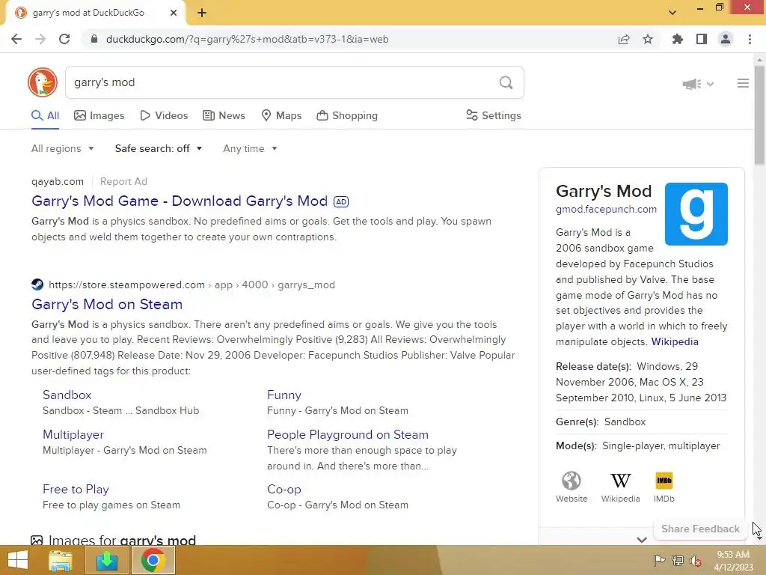
Task: Open the Chrome profile avatar
Action: [x=726, y=39]
